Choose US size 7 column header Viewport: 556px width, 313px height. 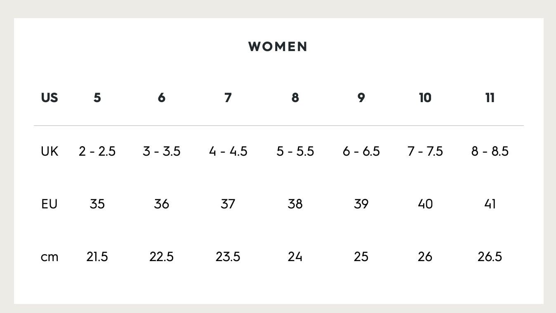point(228,98)
